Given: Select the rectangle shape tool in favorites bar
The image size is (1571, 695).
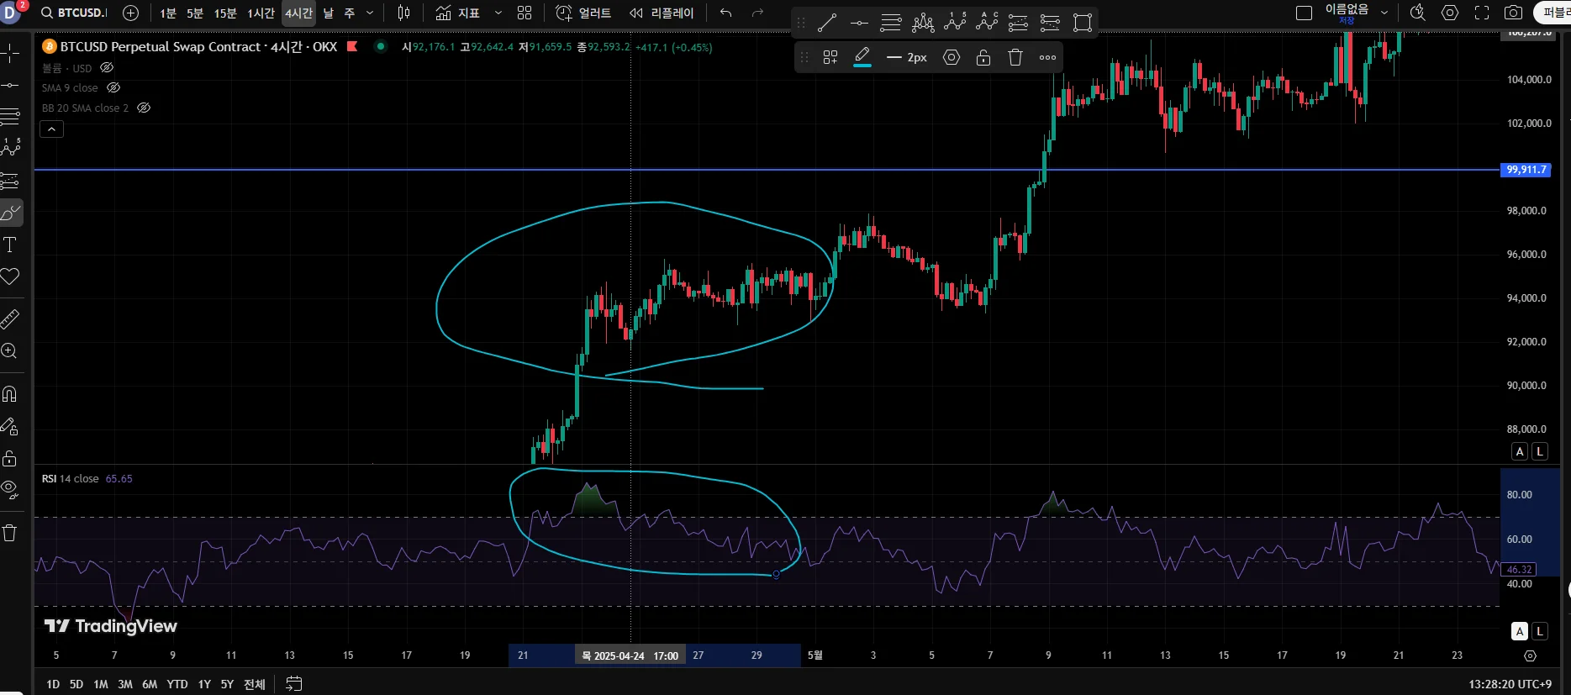Looking at the screenshot, I should [1083, 23].
